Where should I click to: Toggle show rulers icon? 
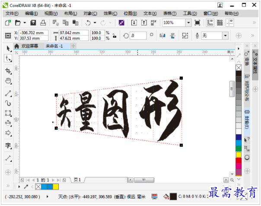[x=210, y=23]
